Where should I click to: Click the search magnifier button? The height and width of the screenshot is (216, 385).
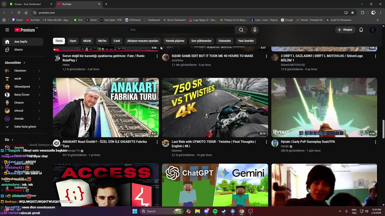[x=241, y=30]
